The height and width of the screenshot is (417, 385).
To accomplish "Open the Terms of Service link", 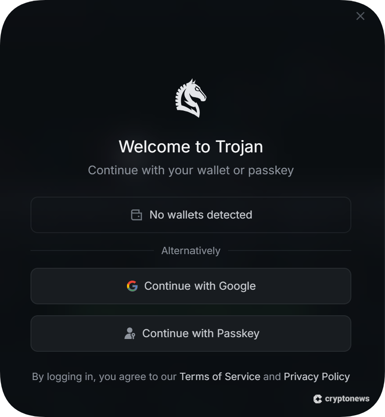I will [x=220, y=377].
